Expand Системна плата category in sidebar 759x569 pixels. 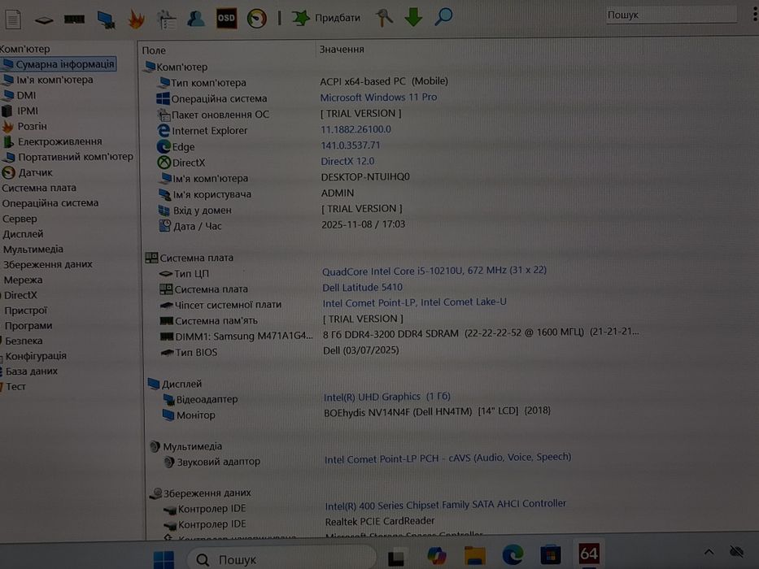click(x=39, y=188)
